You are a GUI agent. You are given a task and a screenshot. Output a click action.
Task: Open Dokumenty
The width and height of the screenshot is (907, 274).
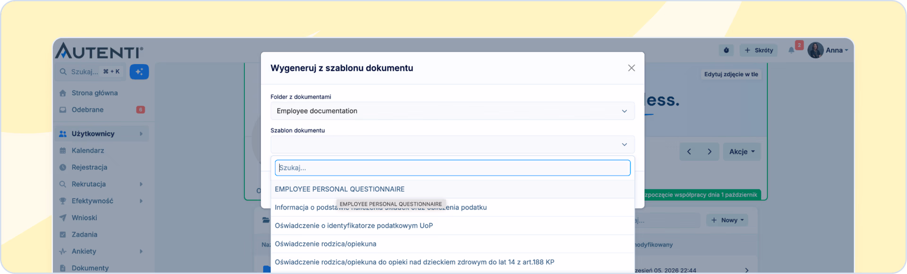point(90,268)
